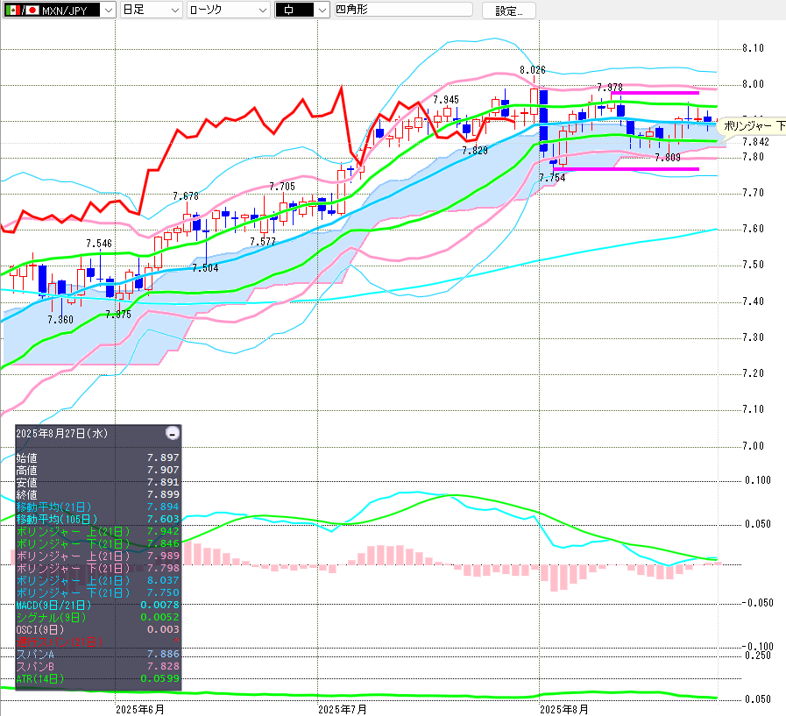
Task: Select the lower magenta rectangle line
Action: point(627,169)
